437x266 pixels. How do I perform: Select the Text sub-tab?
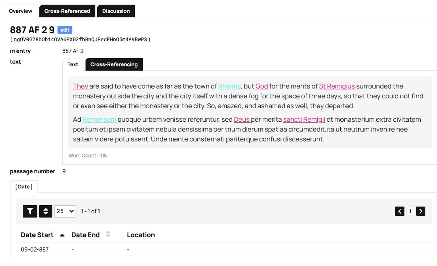coord(73,64)
